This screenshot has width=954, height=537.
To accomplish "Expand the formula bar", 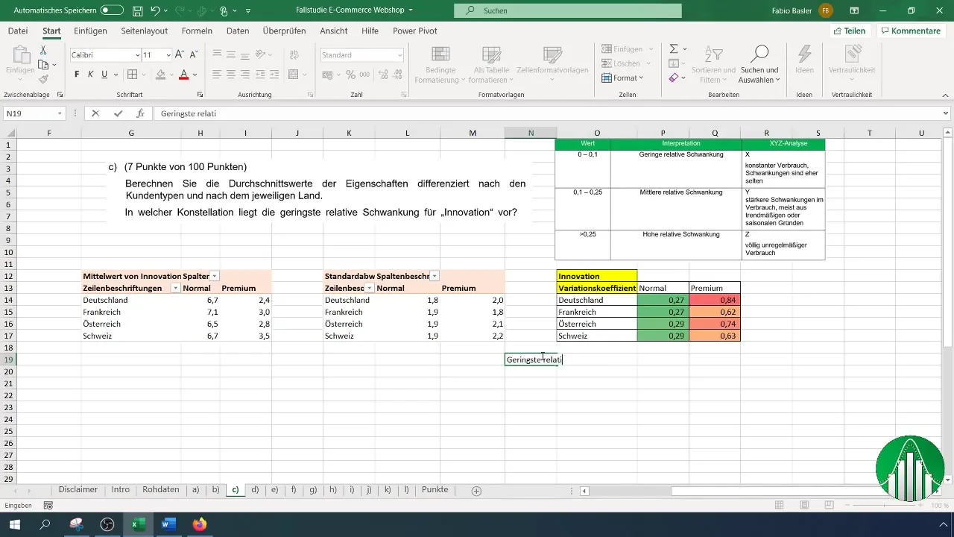I will coord(946,113).
